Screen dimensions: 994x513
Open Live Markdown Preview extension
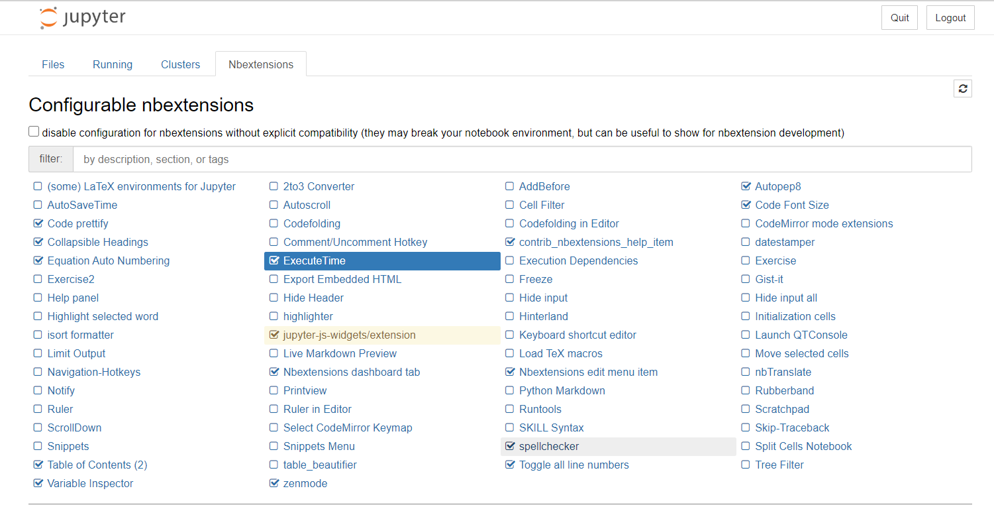coord(340,354)
